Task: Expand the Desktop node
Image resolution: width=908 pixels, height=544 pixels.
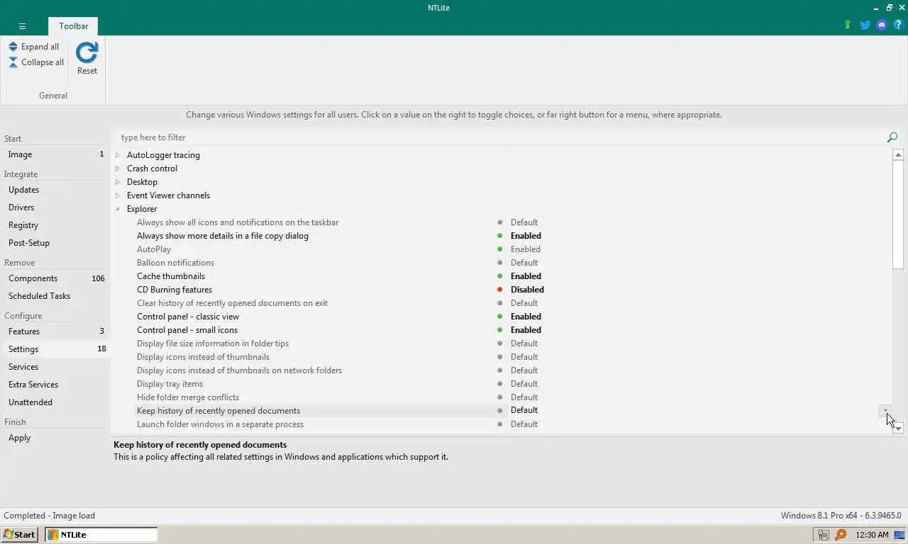Action: (118, 182)
